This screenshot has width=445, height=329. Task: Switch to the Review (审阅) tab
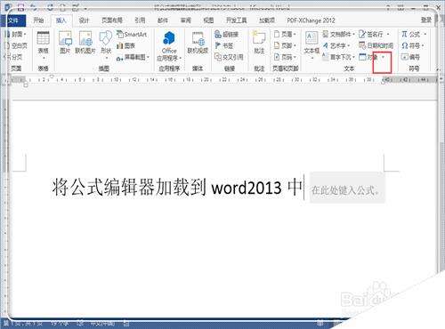[186, 20]
